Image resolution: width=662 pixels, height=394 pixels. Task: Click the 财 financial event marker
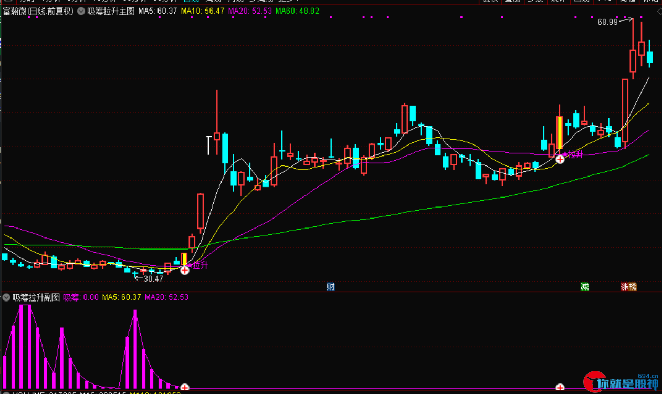[331, 287]
